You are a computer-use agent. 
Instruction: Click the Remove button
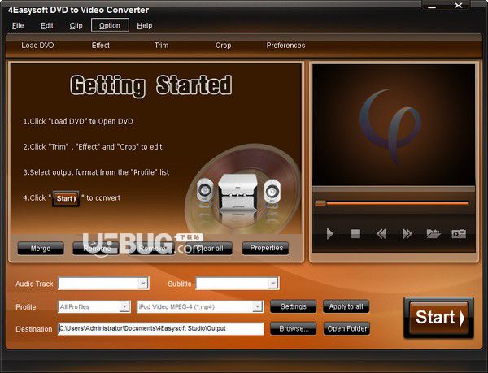152,249
